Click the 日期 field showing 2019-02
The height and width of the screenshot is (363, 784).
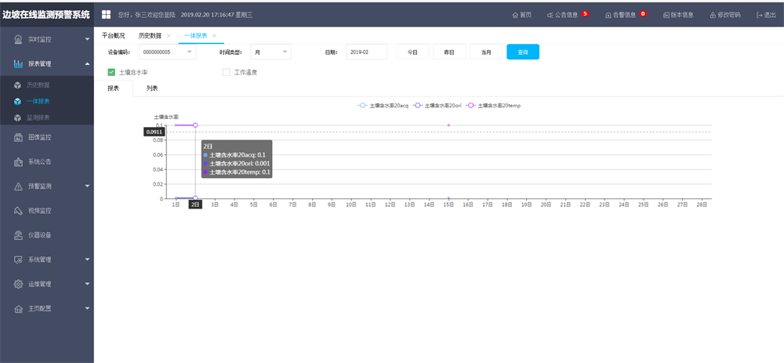click(366, 52)
